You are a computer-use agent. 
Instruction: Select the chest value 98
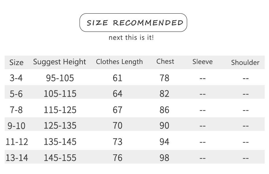pyautogui.click(x=164, y=158)
